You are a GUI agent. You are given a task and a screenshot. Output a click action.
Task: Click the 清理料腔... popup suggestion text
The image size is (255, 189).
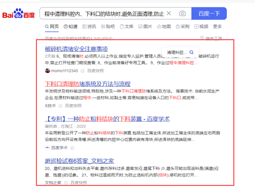point(177,52)
